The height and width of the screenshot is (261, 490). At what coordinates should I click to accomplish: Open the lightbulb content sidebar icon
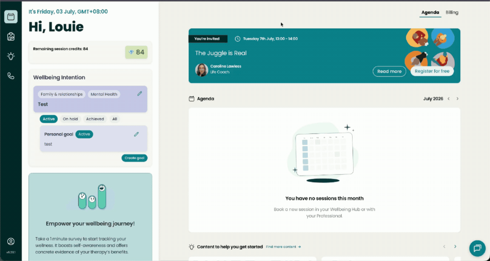pyautogui.click(x=11, y=56)
